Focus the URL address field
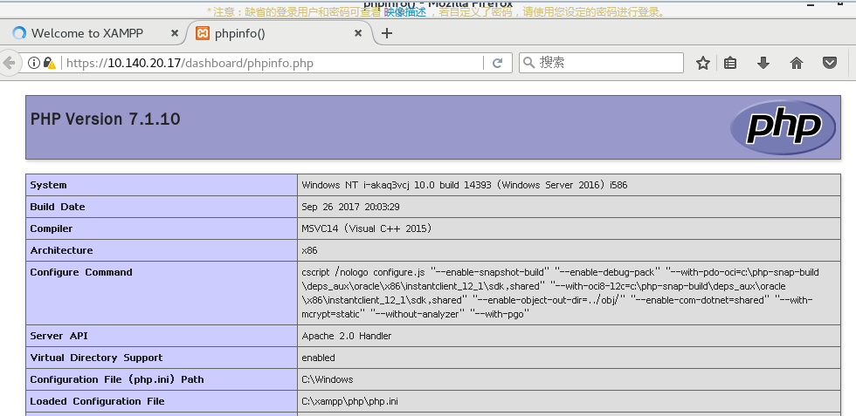 [x=273, y=64]
